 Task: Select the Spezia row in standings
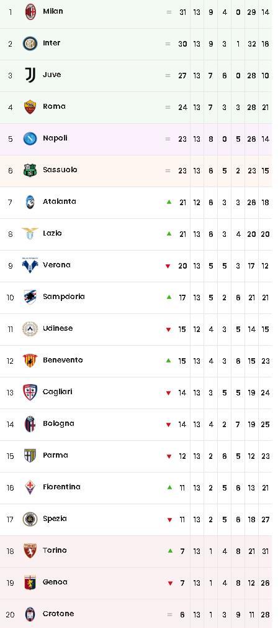[136, 519]
